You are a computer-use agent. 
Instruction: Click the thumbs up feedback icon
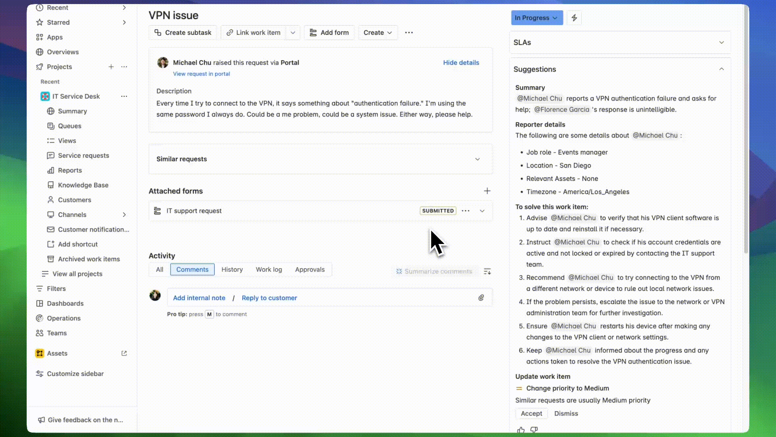tap(521, 430)
